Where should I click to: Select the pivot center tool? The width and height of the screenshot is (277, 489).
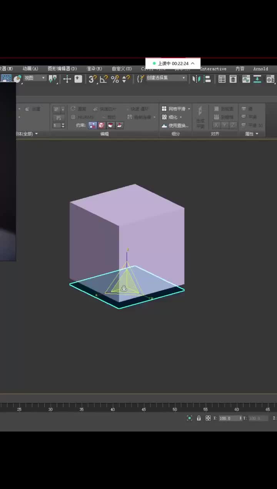pos(53,79)
